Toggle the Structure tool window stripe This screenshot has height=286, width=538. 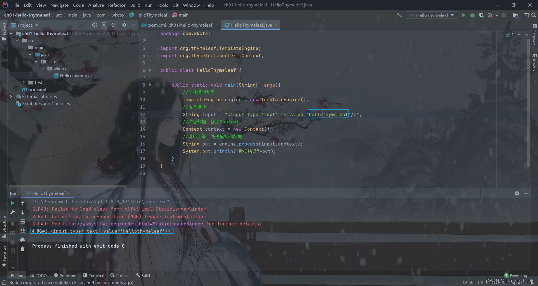coord(4,227)
